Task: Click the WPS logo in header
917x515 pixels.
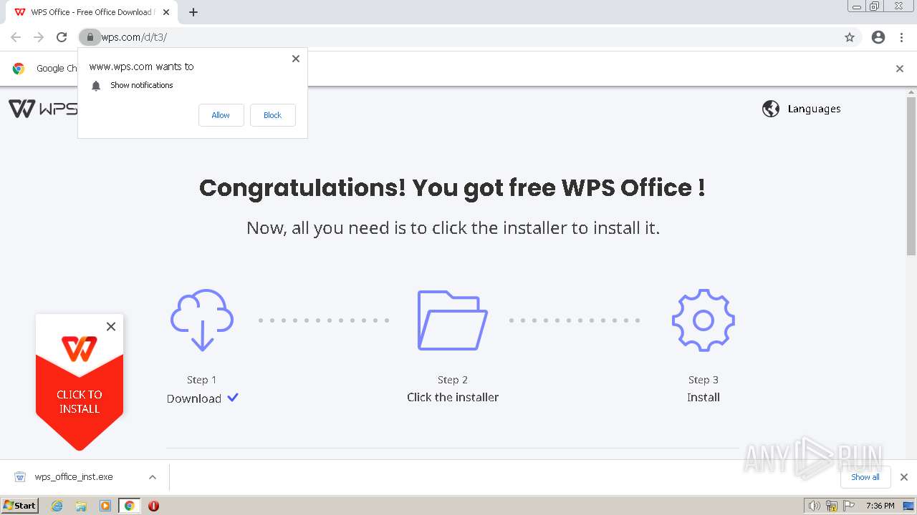Action: coord(43,109)
